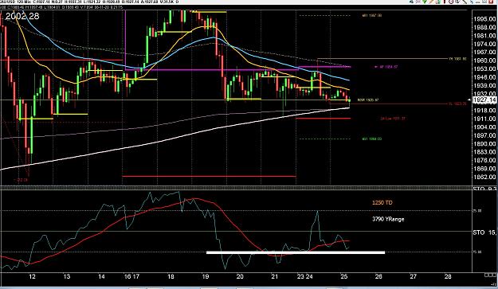This screenshot has height=289, width=498.
Task: Click the 2002.28 label in chart corner
Action: click(22, 16)
